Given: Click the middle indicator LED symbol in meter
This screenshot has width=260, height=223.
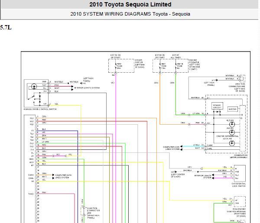Looking at the screenshot, I should coord(232,132).
